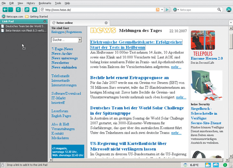The image size is (233, 168).
Task: Start search with the magnifying glass icon
Action: click(219, 10)
